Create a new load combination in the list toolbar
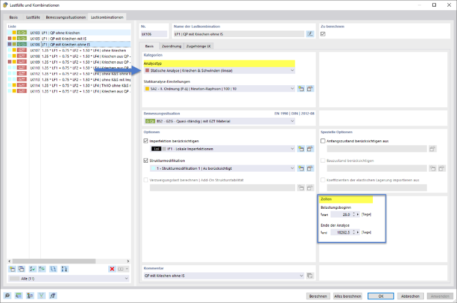Screen dimensions: 457x303 (12, 269)
